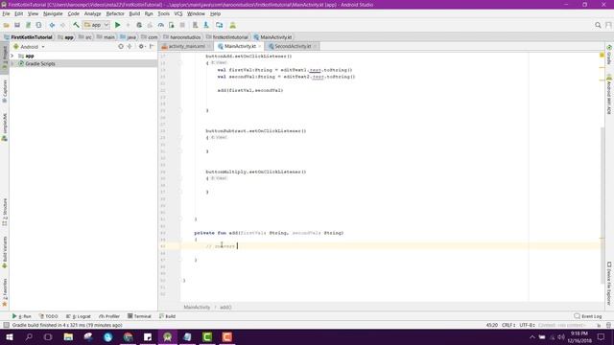The image size is (614, 345).
Task: Collapse the buttonAdd listener fold marker
Action: (180, 63)
